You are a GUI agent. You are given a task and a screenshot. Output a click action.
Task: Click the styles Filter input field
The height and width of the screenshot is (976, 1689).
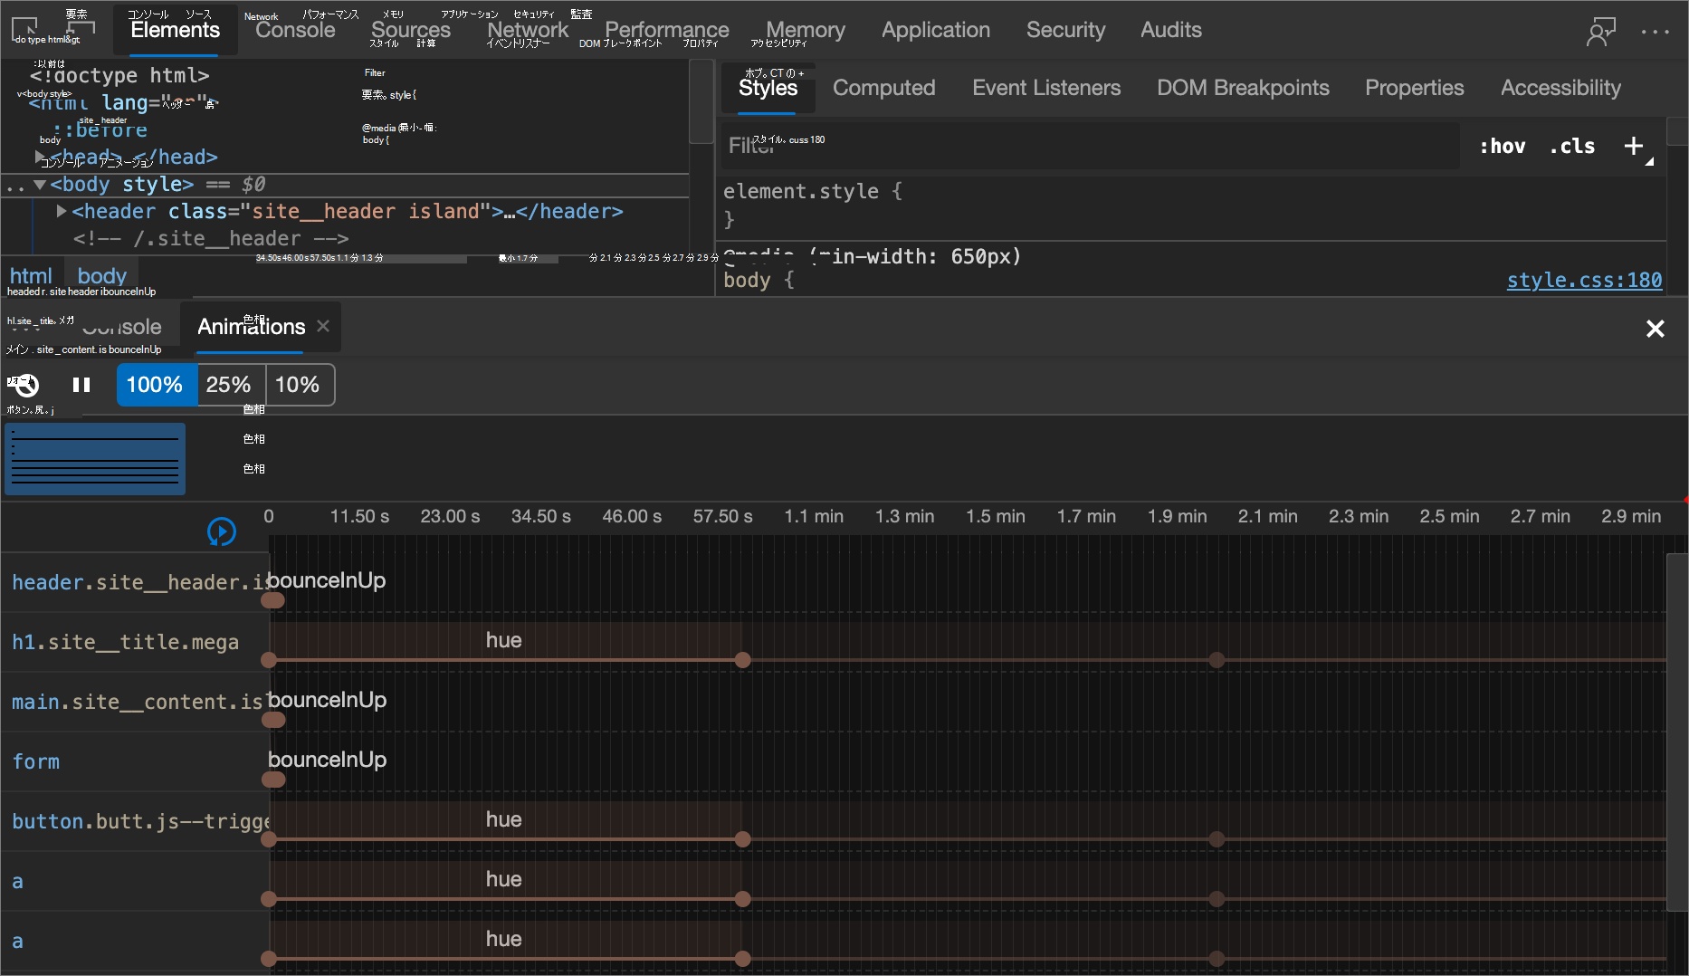1091,146
